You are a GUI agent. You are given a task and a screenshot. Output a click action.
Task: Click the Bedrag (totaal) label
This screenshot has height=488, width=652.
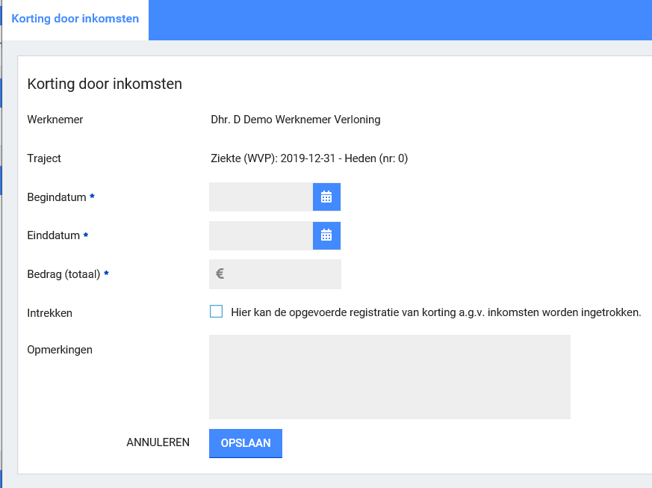(x=63, y=274)
